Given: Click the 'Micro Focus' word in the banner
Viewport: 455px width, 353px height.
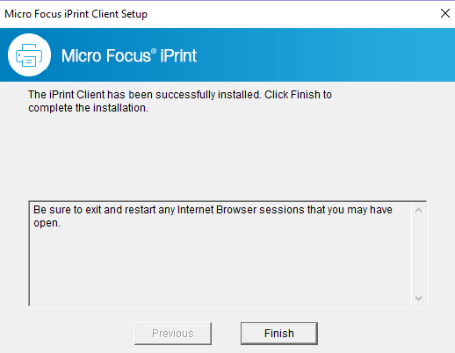Looking at the screenshot, I should [106, 55].
